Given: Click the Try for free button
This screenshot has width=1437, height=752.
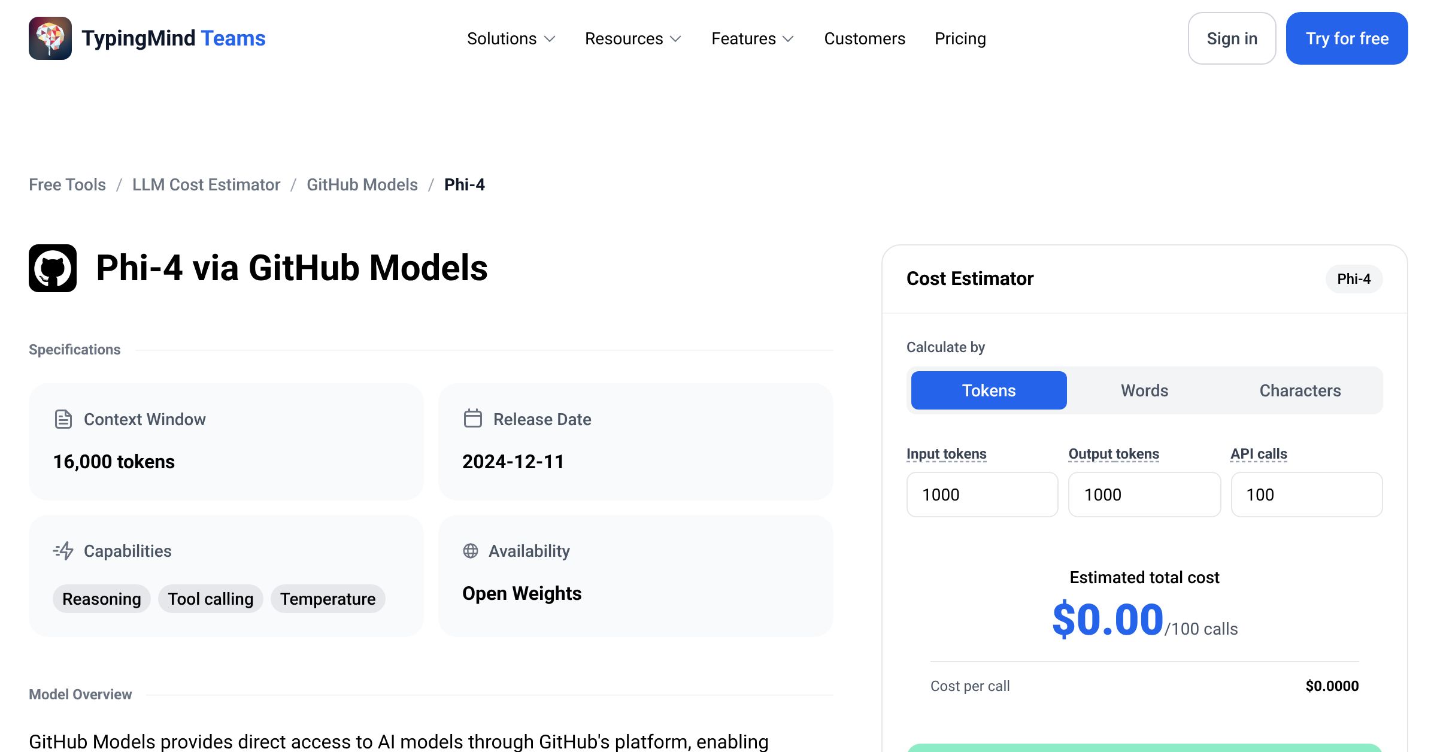Looking at the screenshot, I should pyautogui.click(x=1347, y=38).
